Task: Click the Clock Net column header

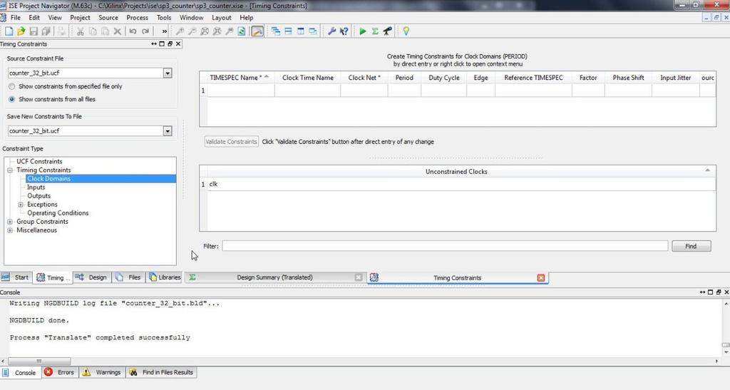Action: pyautogui.click(x=364, y=78)
